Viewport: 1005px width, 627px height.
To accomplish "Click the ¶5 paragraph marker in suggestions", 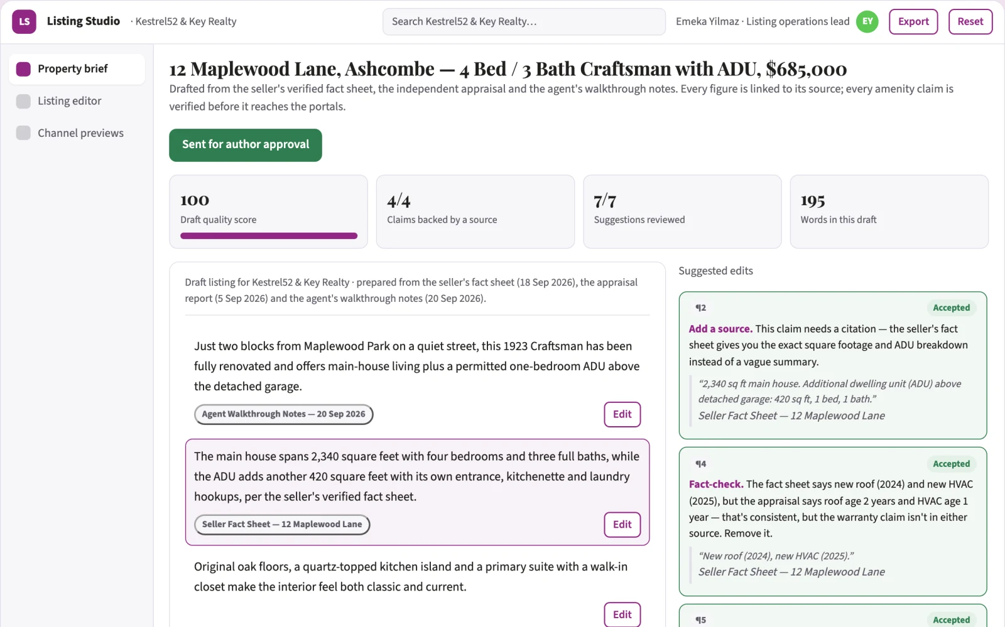I will pyautogui.click(x=700, y=619).
